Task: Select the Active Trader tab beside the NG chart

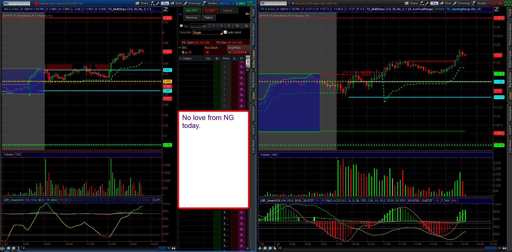Action: [253, 59]
